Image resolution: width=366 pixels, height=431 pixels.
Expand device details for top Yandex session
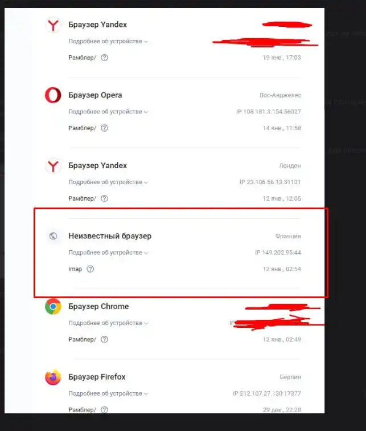coord(108,41)
